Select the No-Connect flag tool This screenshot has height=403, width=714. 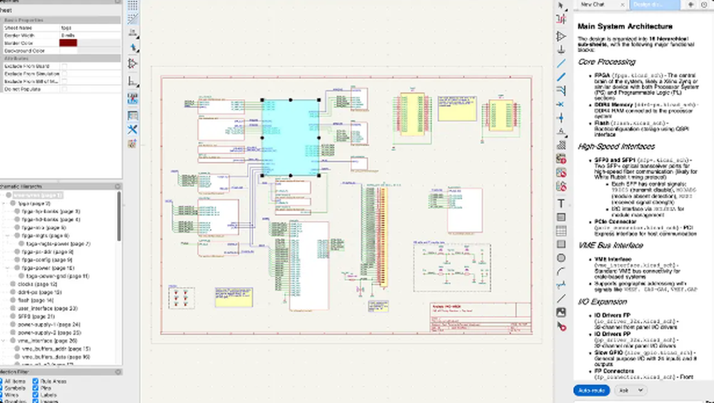pos(561,104)
